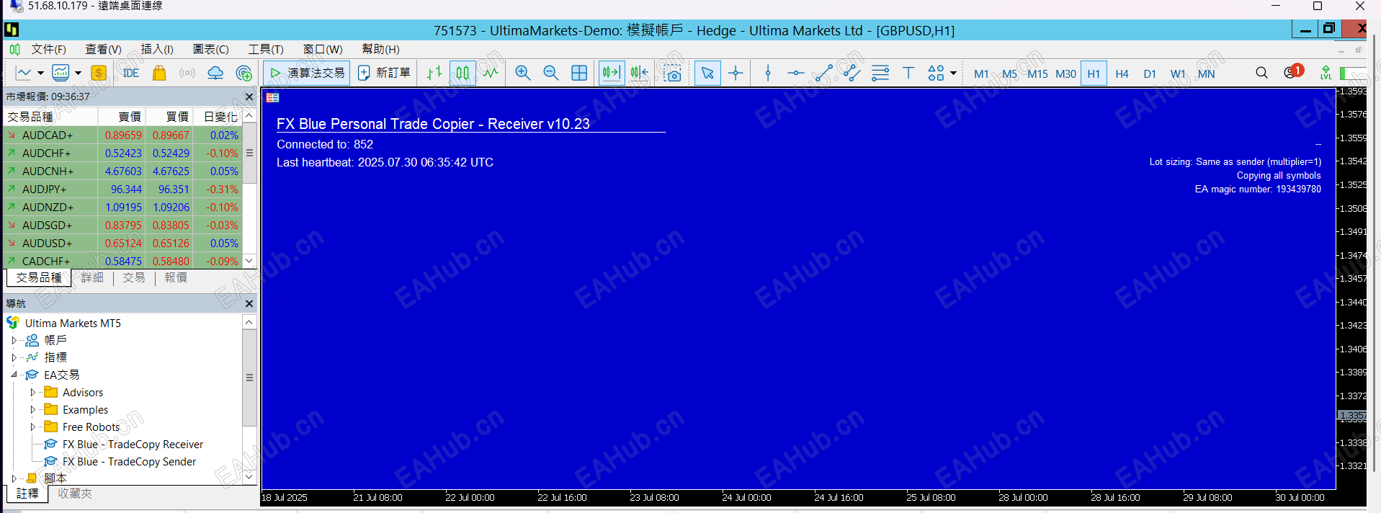Screen dimensions: 1381x513
Task: Zoom in on the chart
Action: 523,73
